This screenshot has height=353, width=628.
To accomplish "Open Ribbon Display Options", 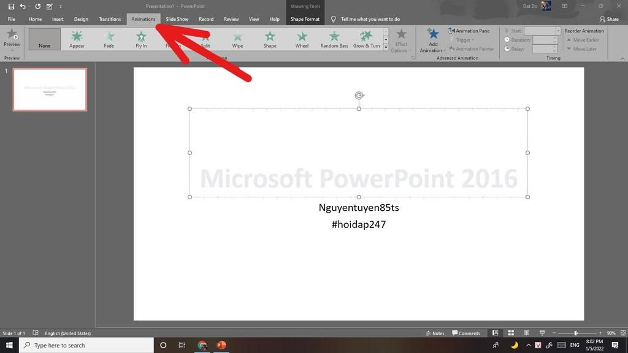I will (564, 6).
